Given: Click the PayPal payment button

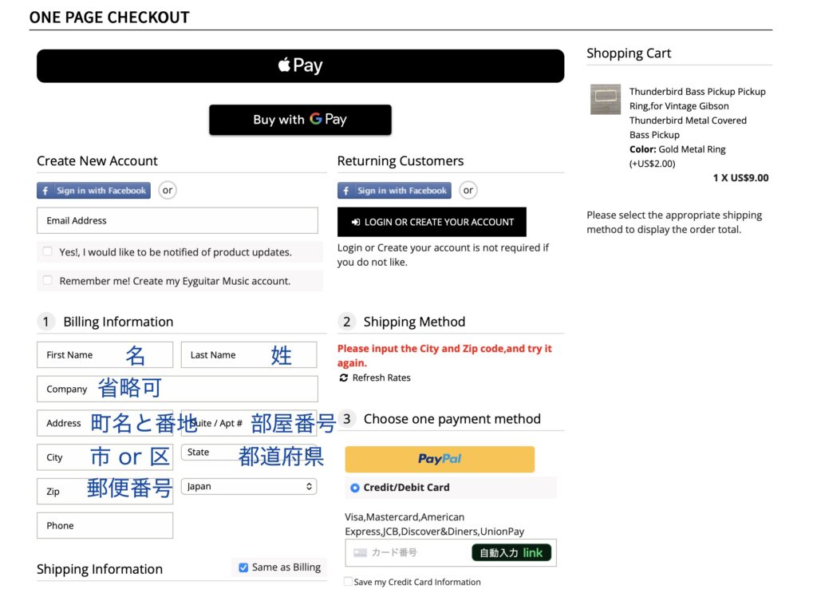Looking at the screenshot, I should click(x=440, y=459).
